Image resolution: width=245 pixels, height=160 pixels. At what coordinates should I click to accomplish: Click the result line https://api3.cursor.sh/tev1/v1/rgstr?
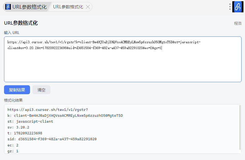click(48, 110)
